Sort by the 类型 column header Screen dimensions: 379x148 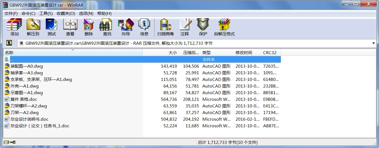pyautogui.click(x=217, y=53)
